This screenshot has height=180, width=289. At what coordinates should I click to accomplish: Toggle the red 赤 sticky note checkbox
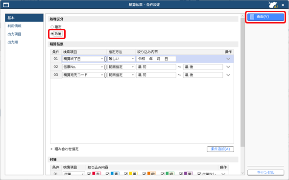pos(89,174)
